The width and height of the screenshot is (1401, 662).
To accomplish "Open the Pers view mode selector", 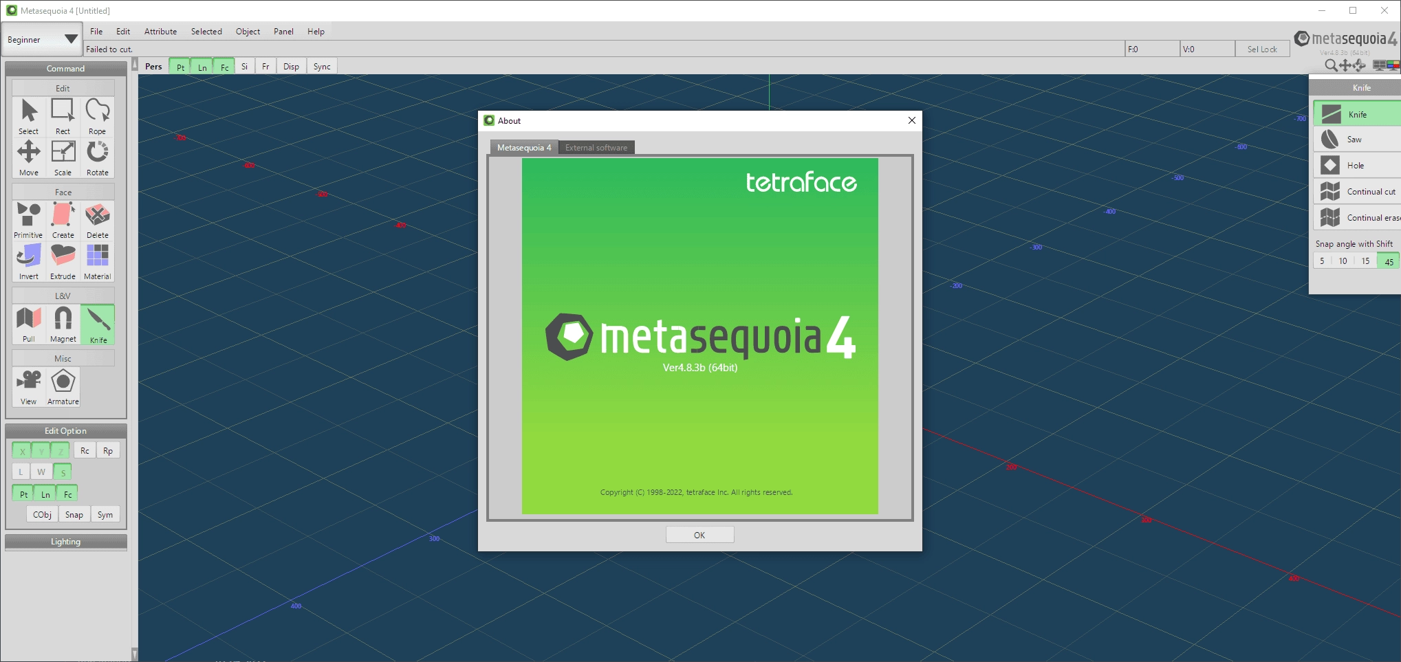I will pyautogui.click(x=153, y=67).
